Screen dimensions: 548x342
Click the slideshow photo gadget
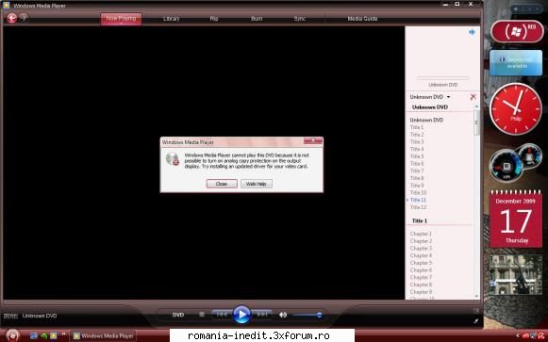516,275
